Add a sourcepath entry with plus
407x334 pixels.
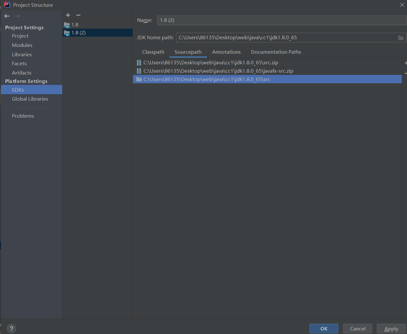[406, 63]
